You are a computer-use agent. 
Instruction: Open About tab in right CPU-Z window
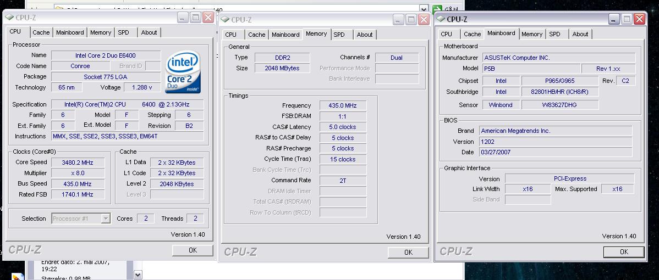point(580,34)
